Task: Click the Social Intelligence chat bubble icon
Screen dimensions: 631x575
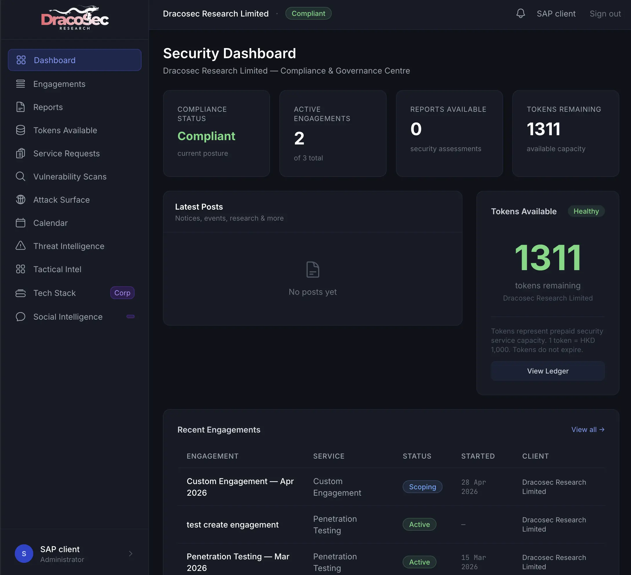Action: click(x=21, y=316)
